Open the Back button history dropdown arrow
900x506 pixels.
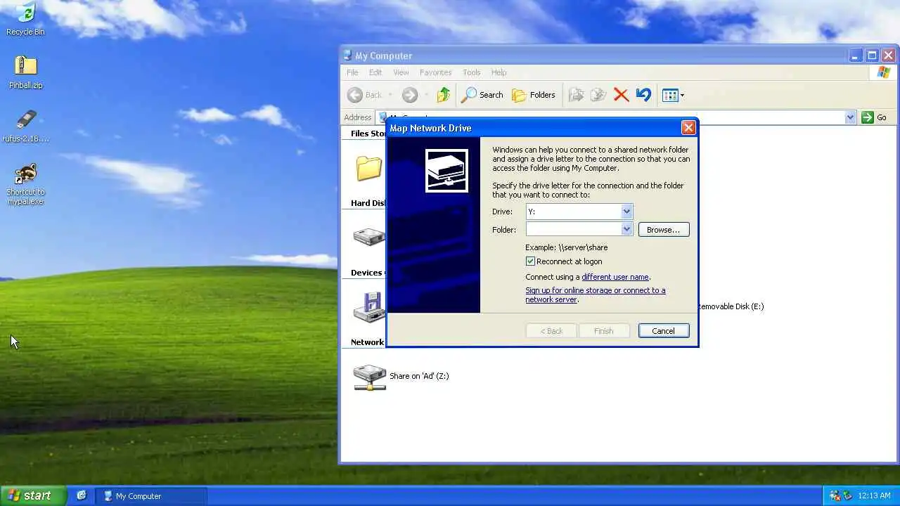coord(390,95)
